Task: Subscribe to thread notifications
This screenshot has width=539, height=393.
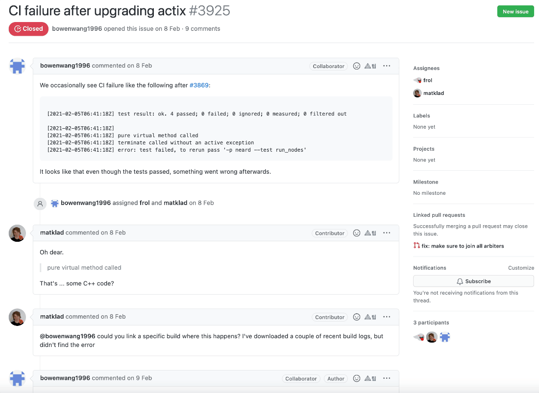Action: point(473,281)
